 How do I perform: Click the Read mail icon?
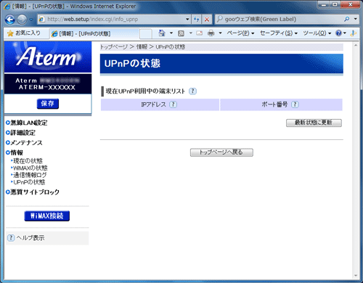click(x=200, y=33)
